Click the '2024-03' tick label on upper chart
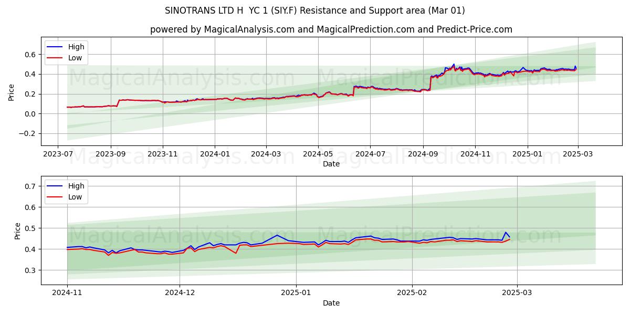Screen dimensions: 630x315 266,154
